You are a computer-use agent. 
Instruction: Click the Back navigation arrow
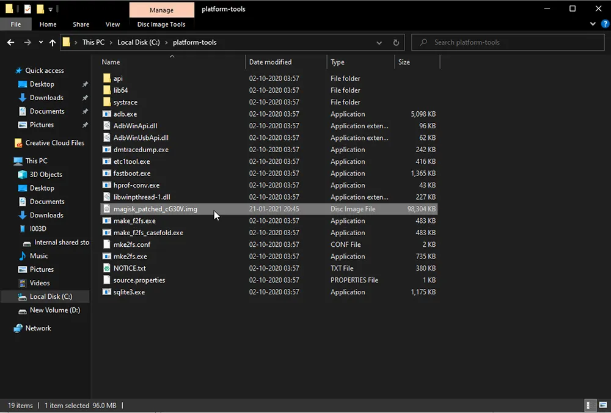coord(10,42)
